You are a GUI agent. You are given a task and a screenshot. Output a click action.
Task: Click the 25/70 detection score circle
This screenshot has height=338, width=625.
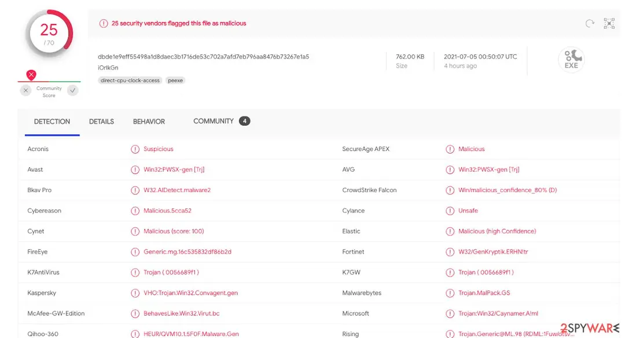coord(49,34)
